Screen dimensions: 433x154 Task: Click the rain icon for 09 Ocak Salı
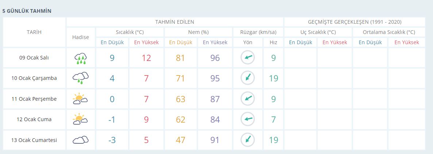[81, 58]
